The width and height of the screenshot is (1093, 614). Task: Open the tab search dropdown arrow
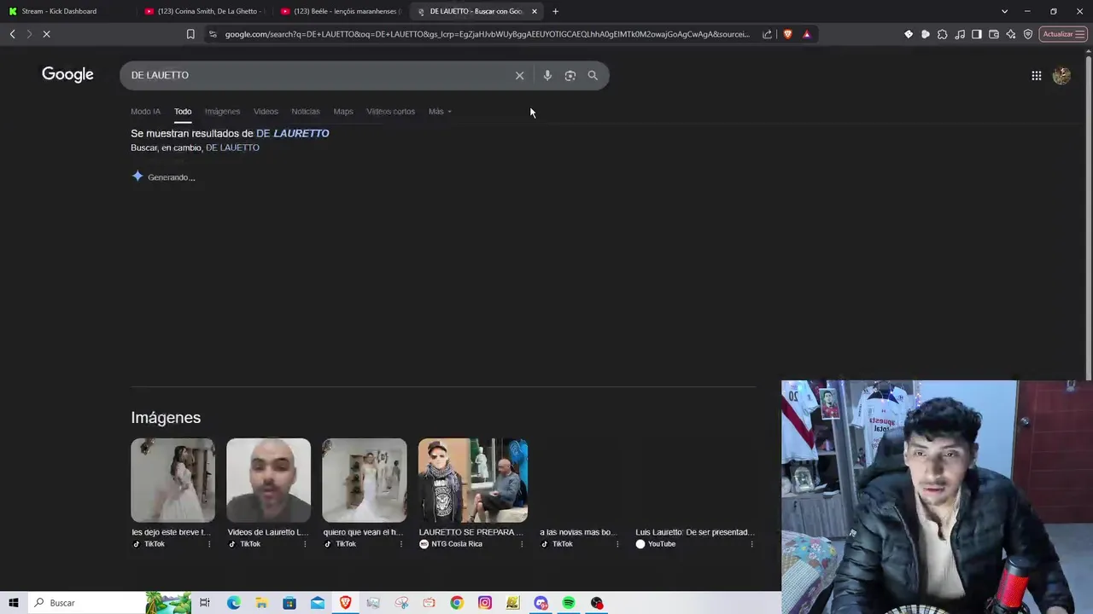click(x=1004, y=11)
